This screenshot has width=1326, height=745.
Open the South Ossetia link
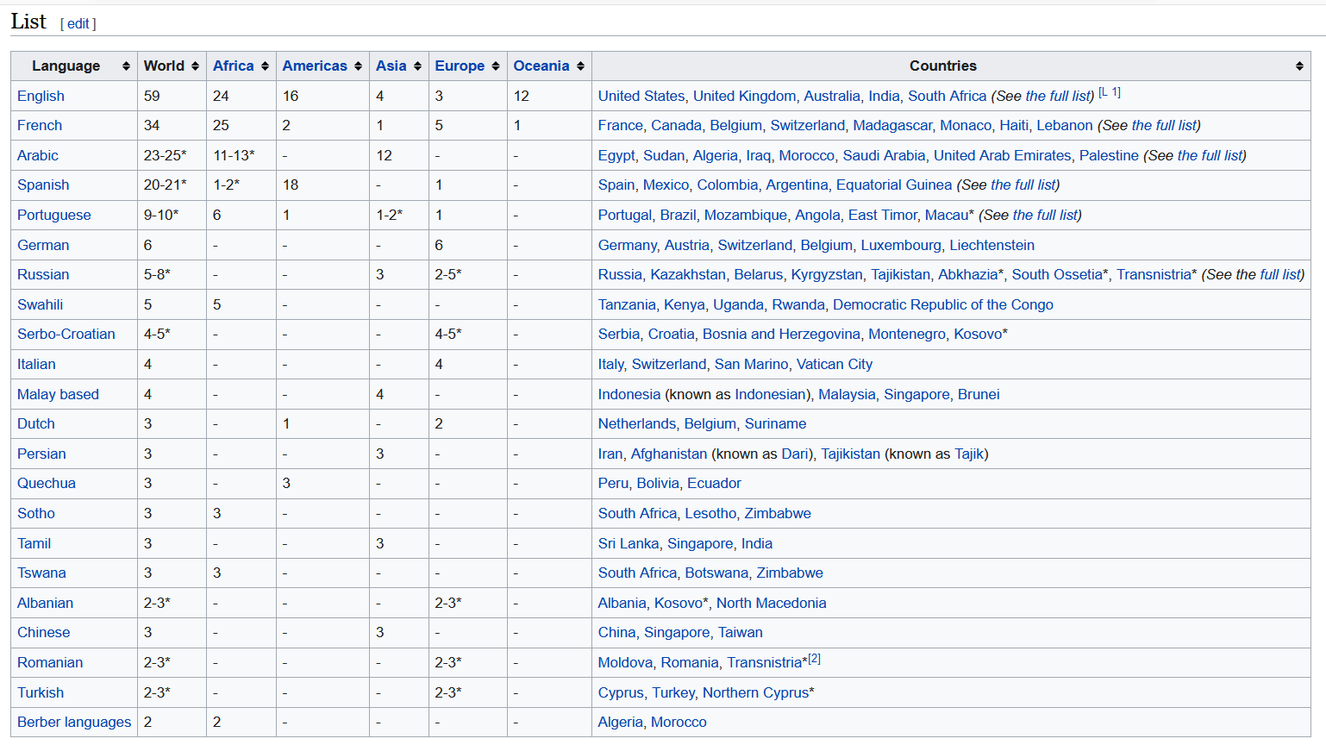click(1057, 274)
